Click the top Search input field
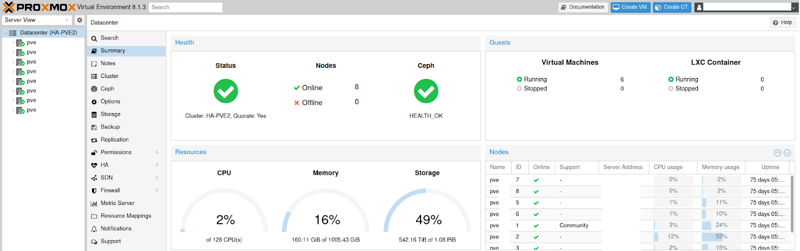This screenshot has height=251, width=800. pyautogui.click(x=185, y=7)
